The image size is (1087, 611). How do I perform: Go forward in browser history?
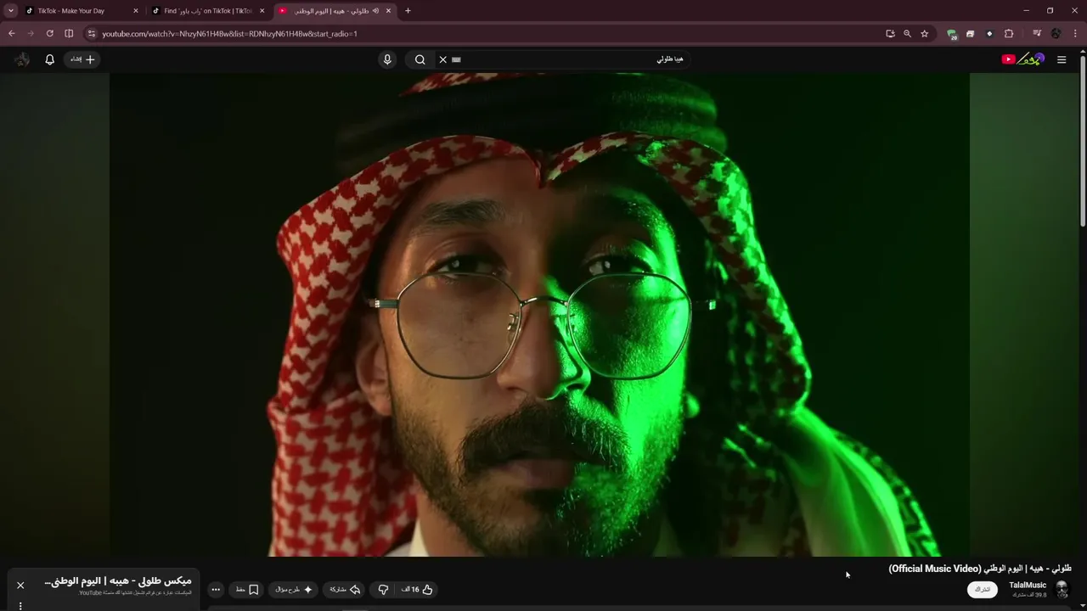31,34
